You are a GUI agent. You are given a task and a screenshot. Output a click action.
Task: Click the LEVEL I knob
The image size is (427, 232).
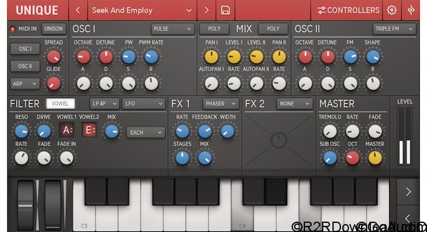pos(234,57)
